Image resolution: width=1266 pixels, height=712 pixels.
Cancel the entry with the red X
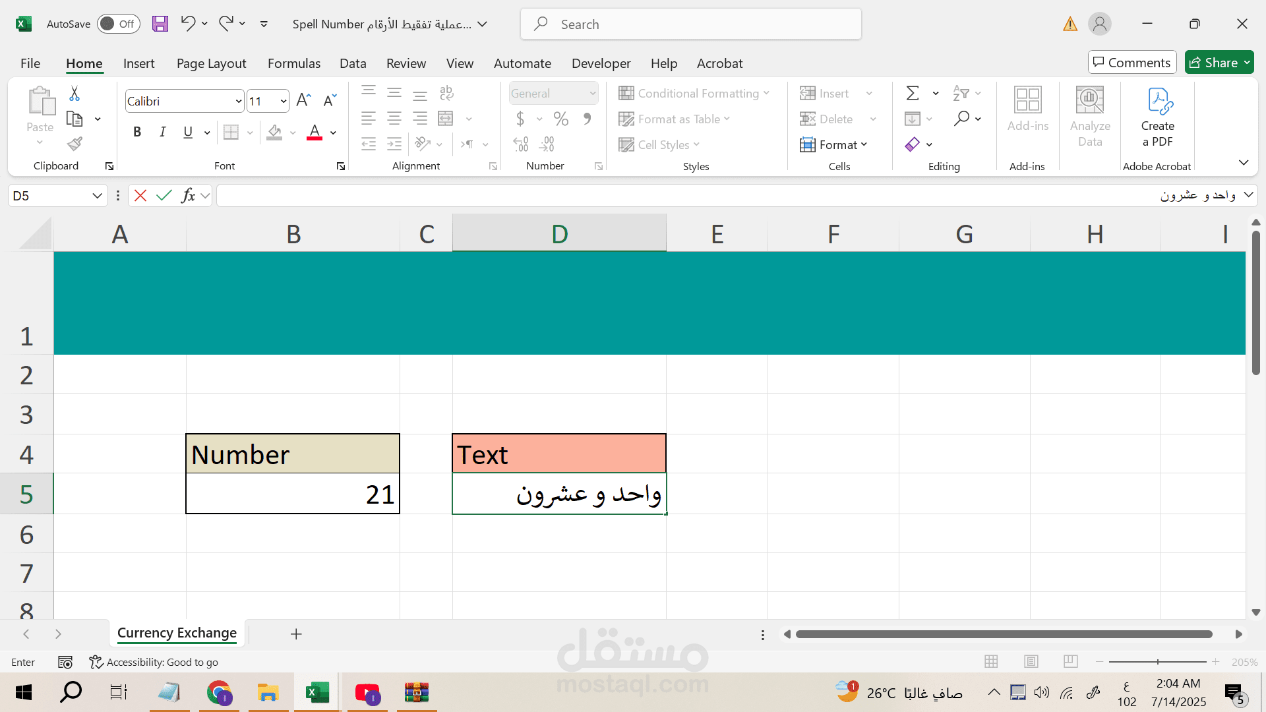click(x=140, y=196)
